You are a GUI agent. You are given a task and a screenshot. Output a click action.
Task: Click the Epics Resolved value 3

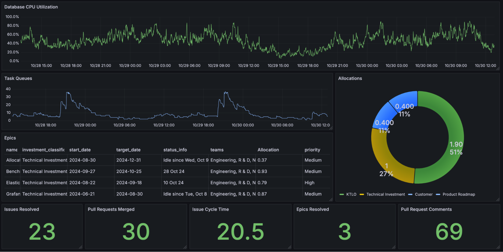(x=344, y=232)
